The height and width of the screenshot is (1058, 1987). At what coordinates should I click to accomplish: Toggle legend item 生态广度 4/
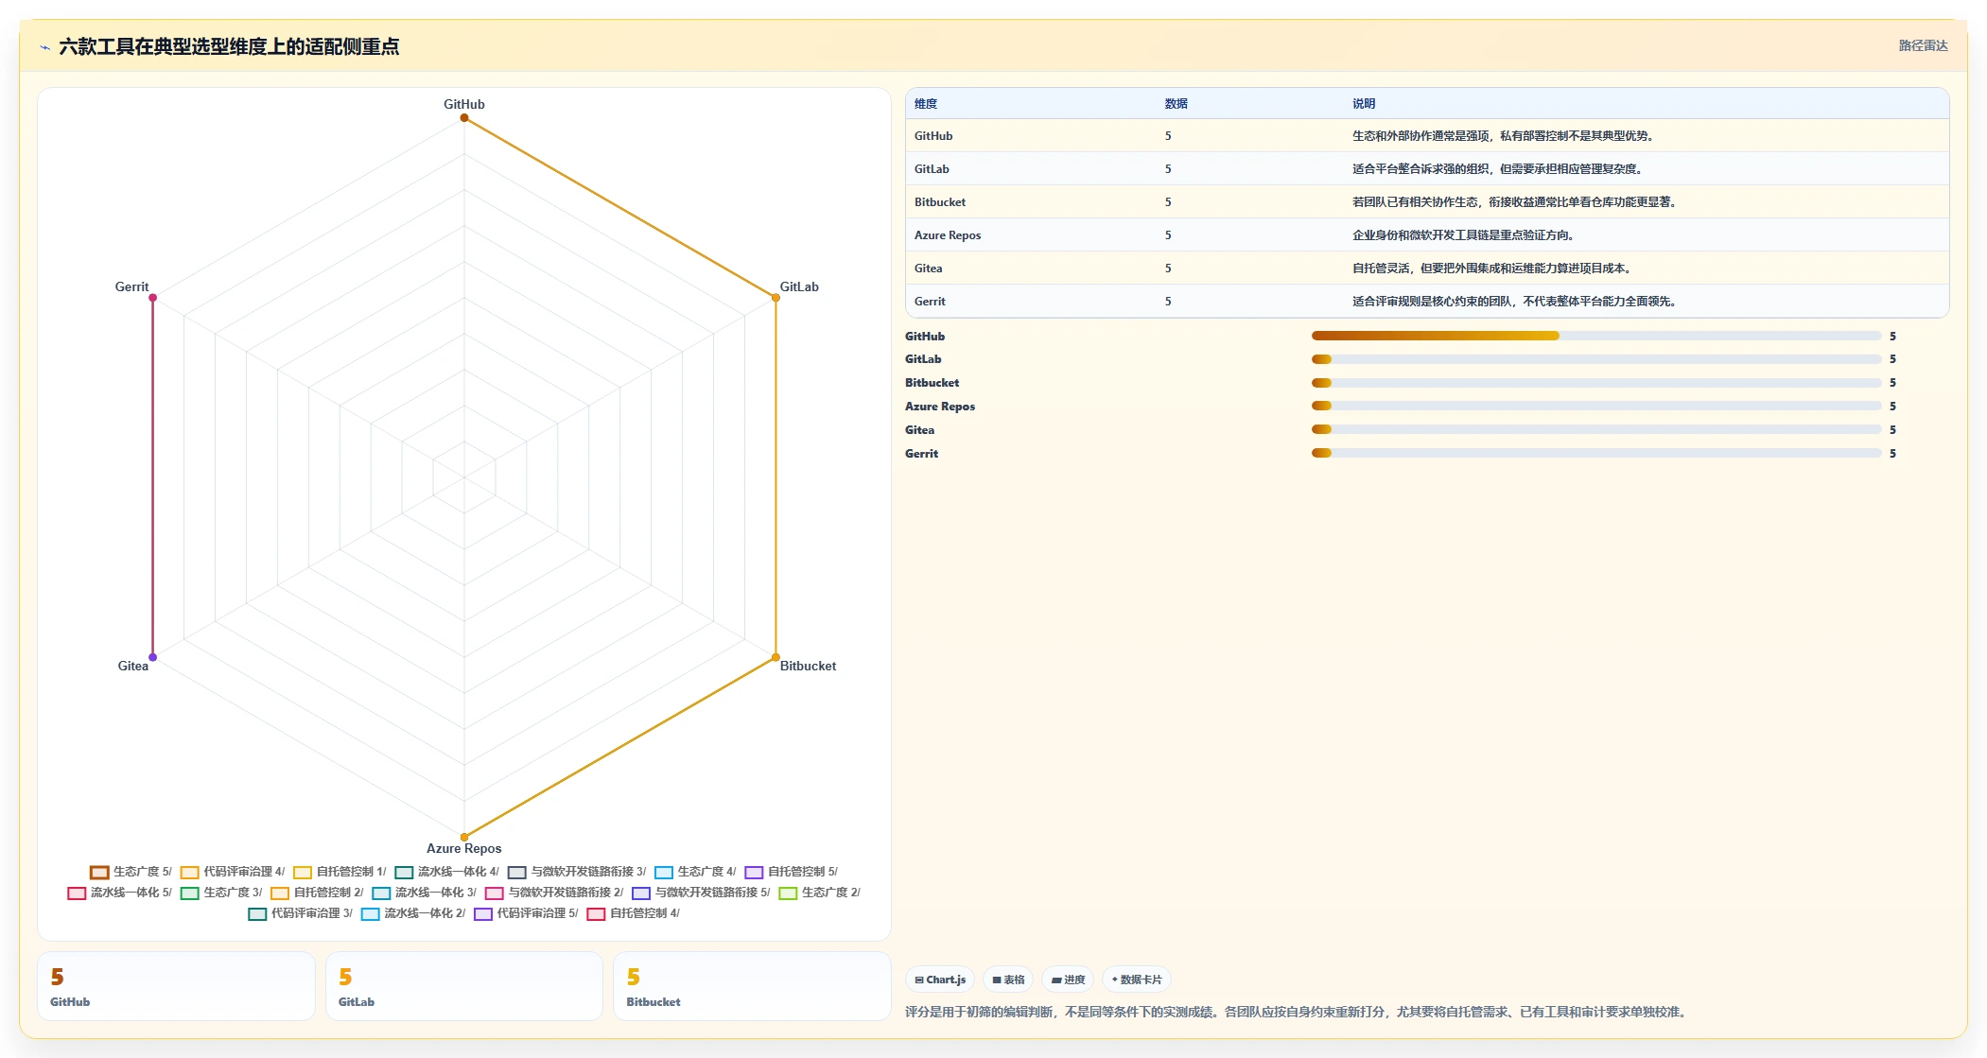[695, 872]
